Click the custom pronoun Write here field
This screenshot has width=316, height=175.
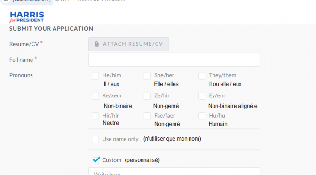[x=174, y=171]
